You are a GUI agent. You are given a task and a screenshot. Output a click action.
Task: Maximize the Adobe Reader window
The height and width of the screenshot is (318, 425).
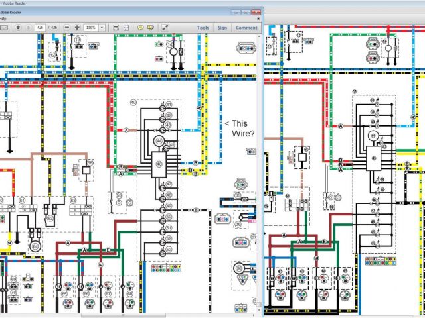[245, 11]
